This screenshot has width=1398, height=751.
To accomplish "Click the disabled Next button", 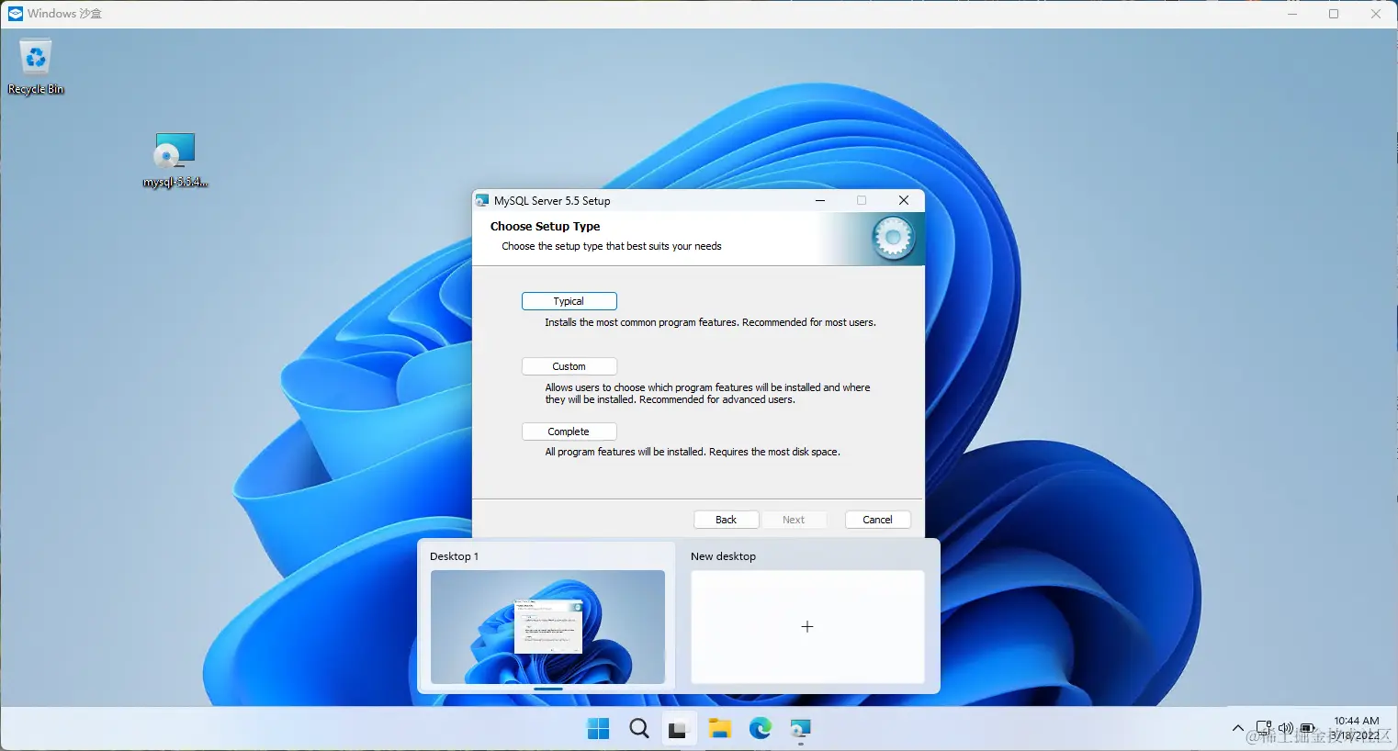I will click(794, 520).
